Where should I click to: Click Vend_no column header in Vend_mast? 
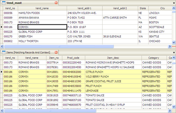10,8
